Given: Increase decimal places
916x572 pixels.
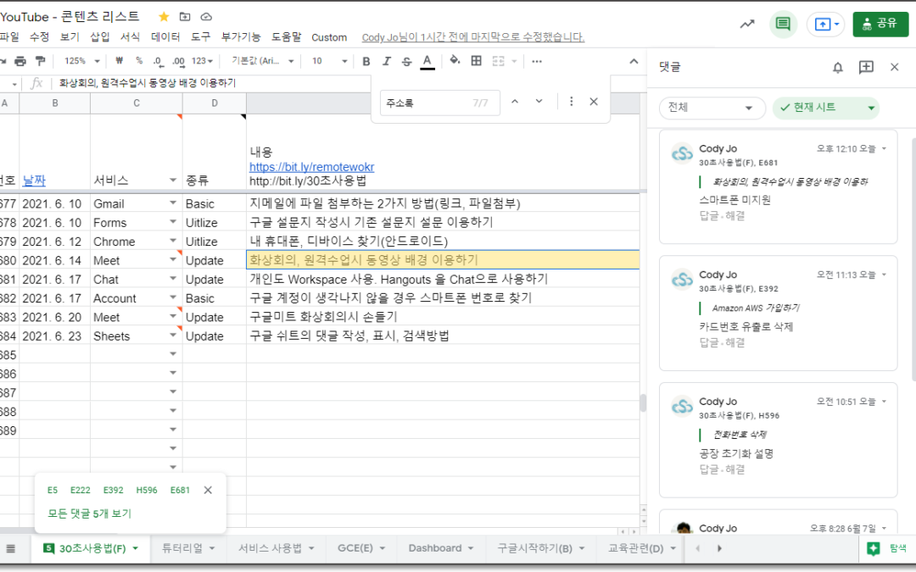Looking at the screenshot, I should [178, 61].
